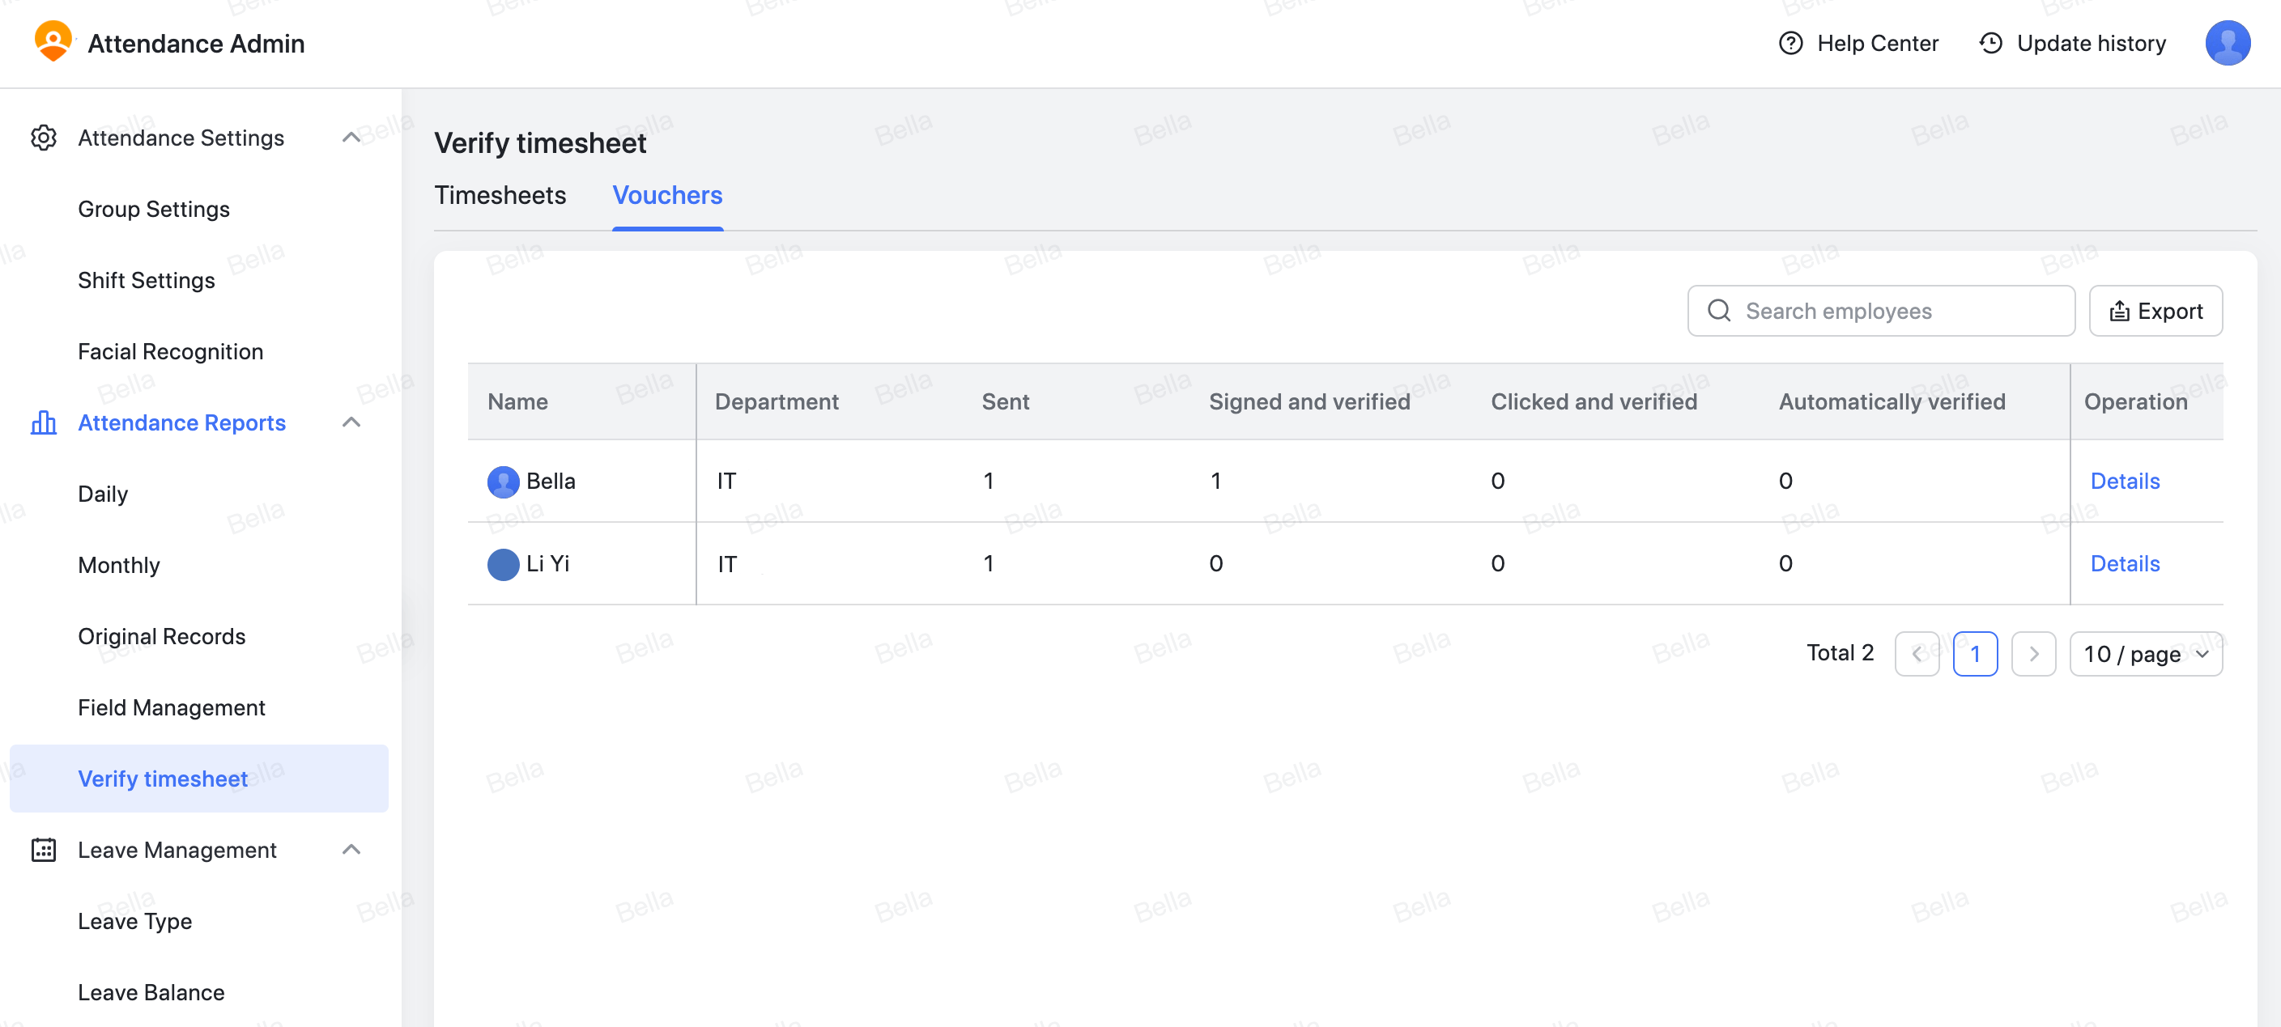
Task: Open Shift Settings in sidebar
Action: click(146, 280)
